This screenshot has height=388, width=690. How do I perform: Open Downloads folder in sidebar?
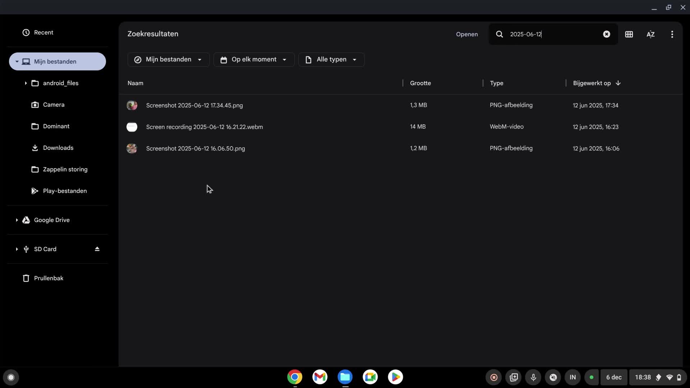pos(58,148)
